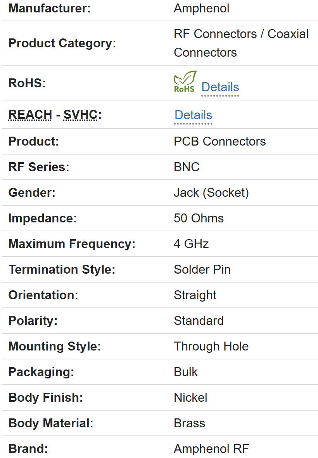The height and width of the screenshot is (458, 318).
Task: Click the Straight orientation value
Action: coord(195,295)
